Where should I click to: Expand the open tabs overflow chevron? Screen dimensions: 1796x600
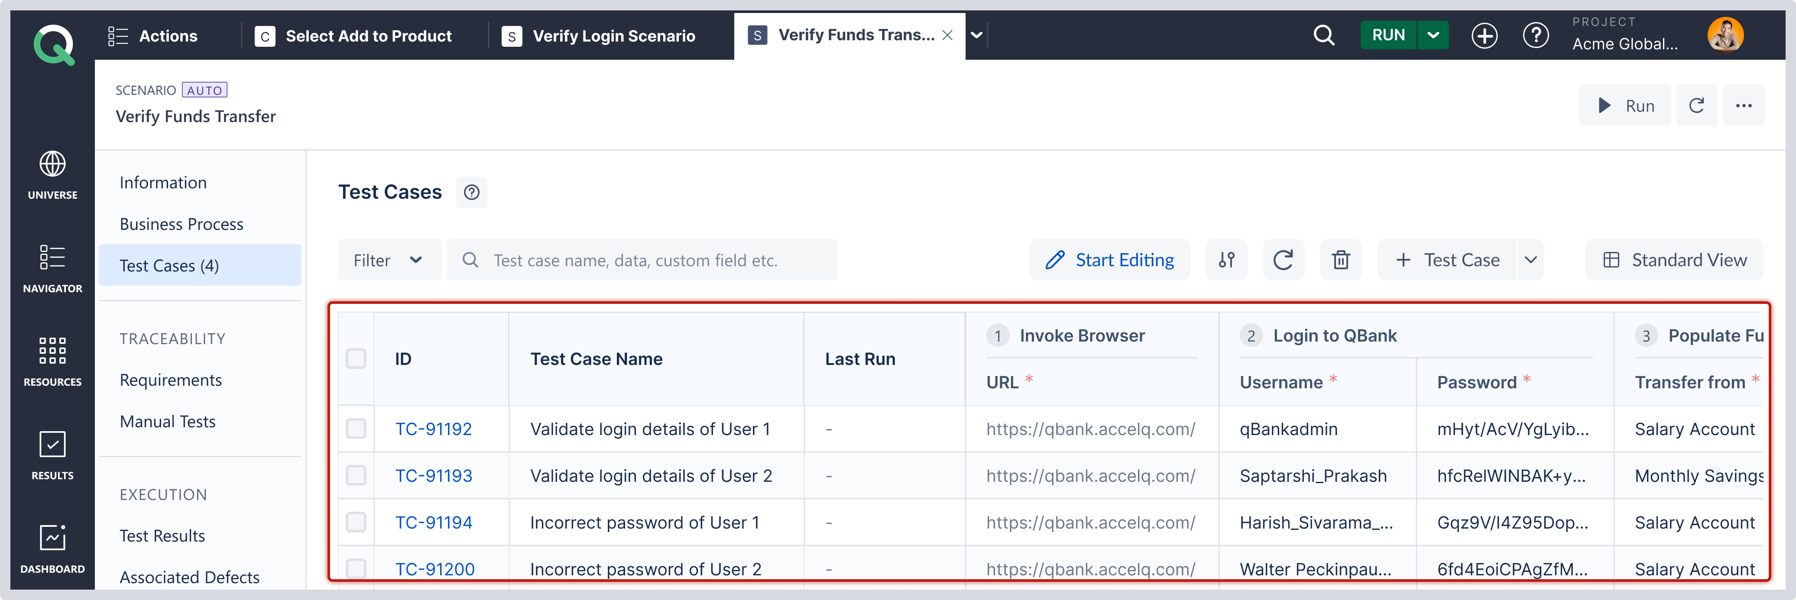(976, 35)
